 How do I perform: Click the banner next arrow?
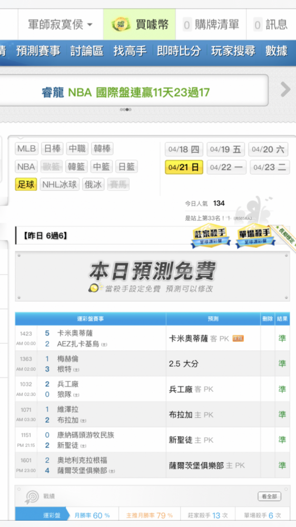tap(285, 90)
